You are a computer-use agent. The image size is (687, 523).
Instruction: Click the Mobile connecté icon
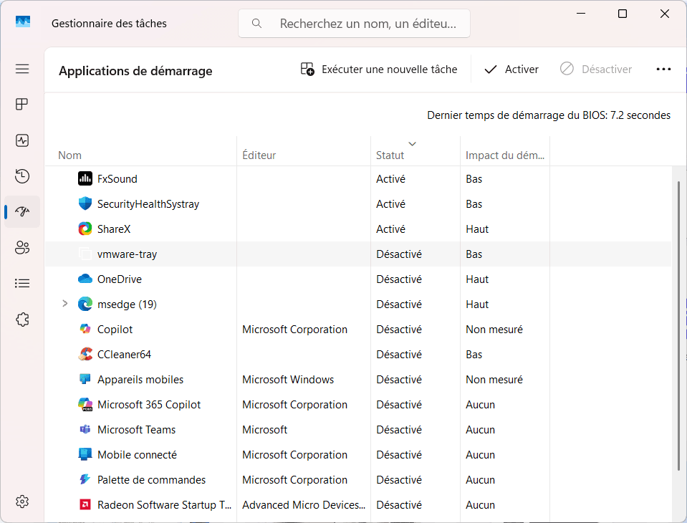point(85,454)
